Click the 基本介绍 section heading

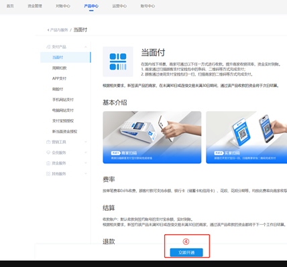click(115, 102)
